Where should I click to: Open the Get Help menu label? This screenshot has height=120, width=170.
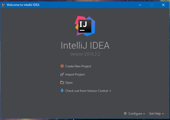155,114
